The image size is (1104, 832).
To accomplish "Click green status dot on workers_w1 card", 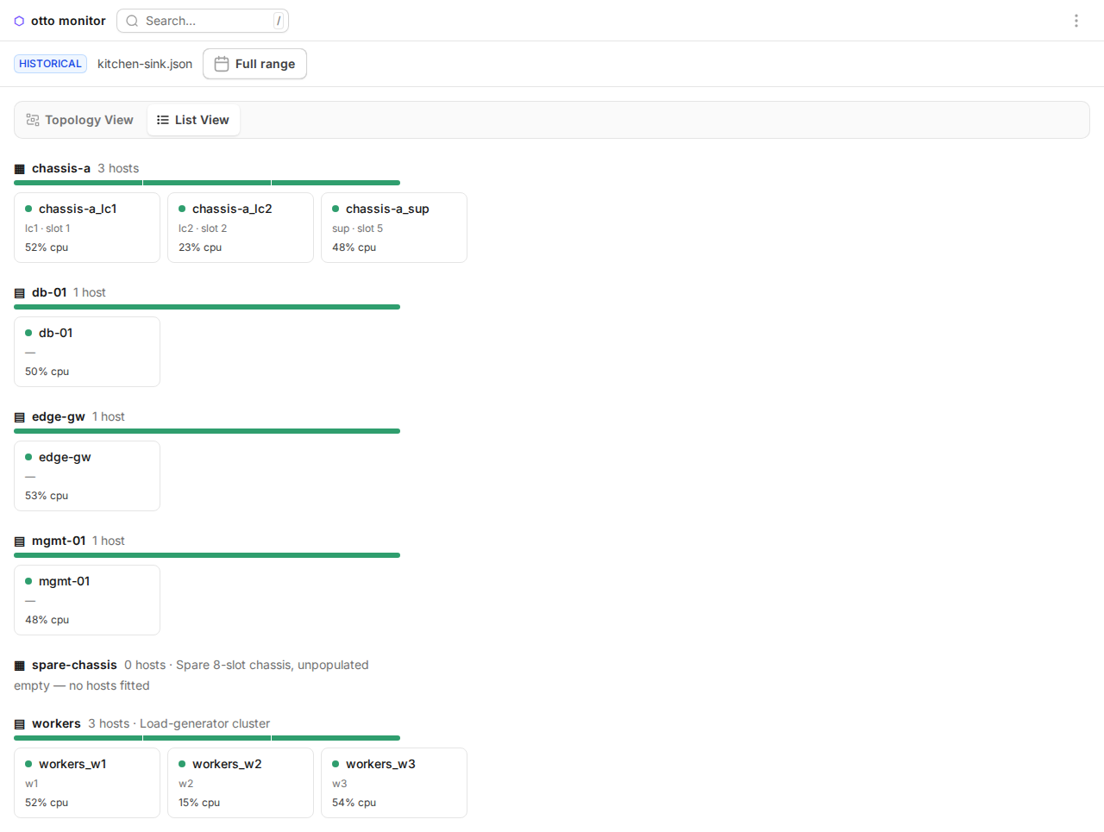I will pyautogui.click(x=28, y=764).
